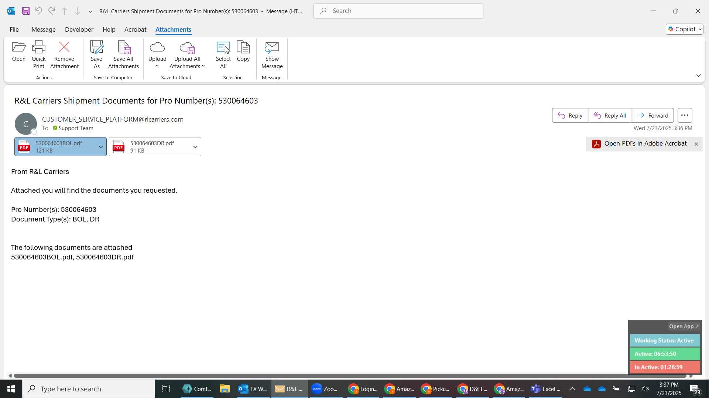Screen dimensions: 709x398
Task: Undo the last action in the title bar
Action: pyautogui.click(x=38, y=11)
